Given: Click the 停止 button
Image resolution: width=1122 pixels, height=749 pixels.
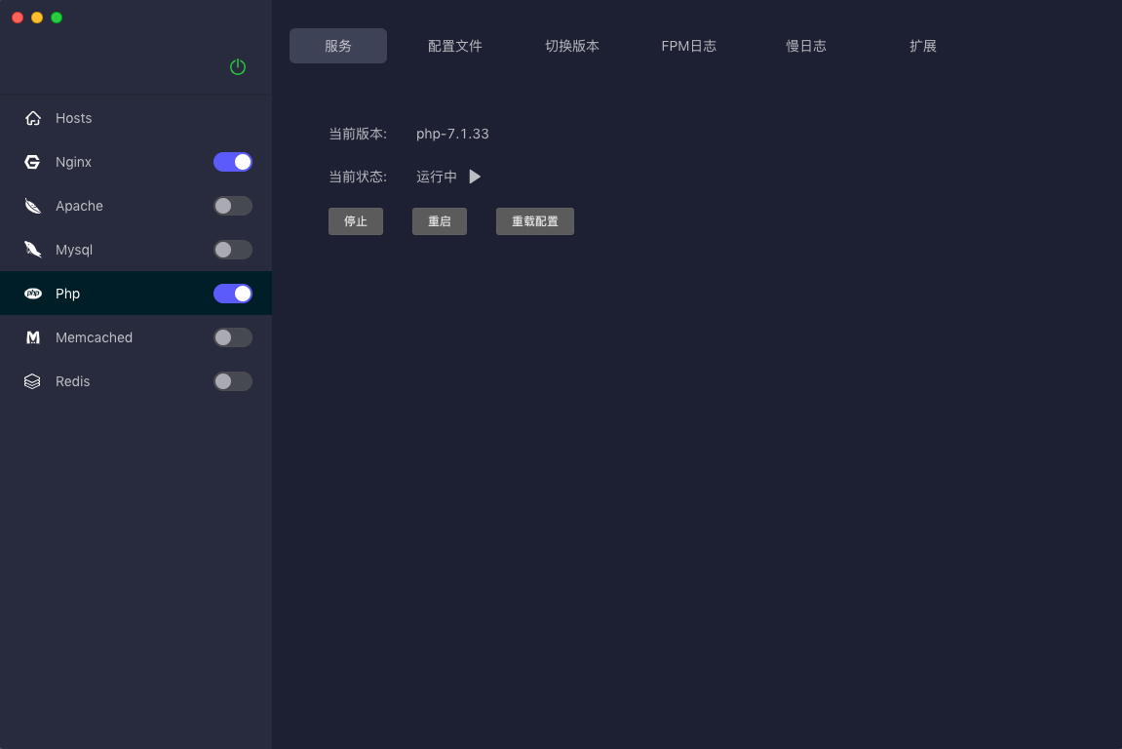Looking at the screenshot, I should pyautogui.click(x=356, y=221).
